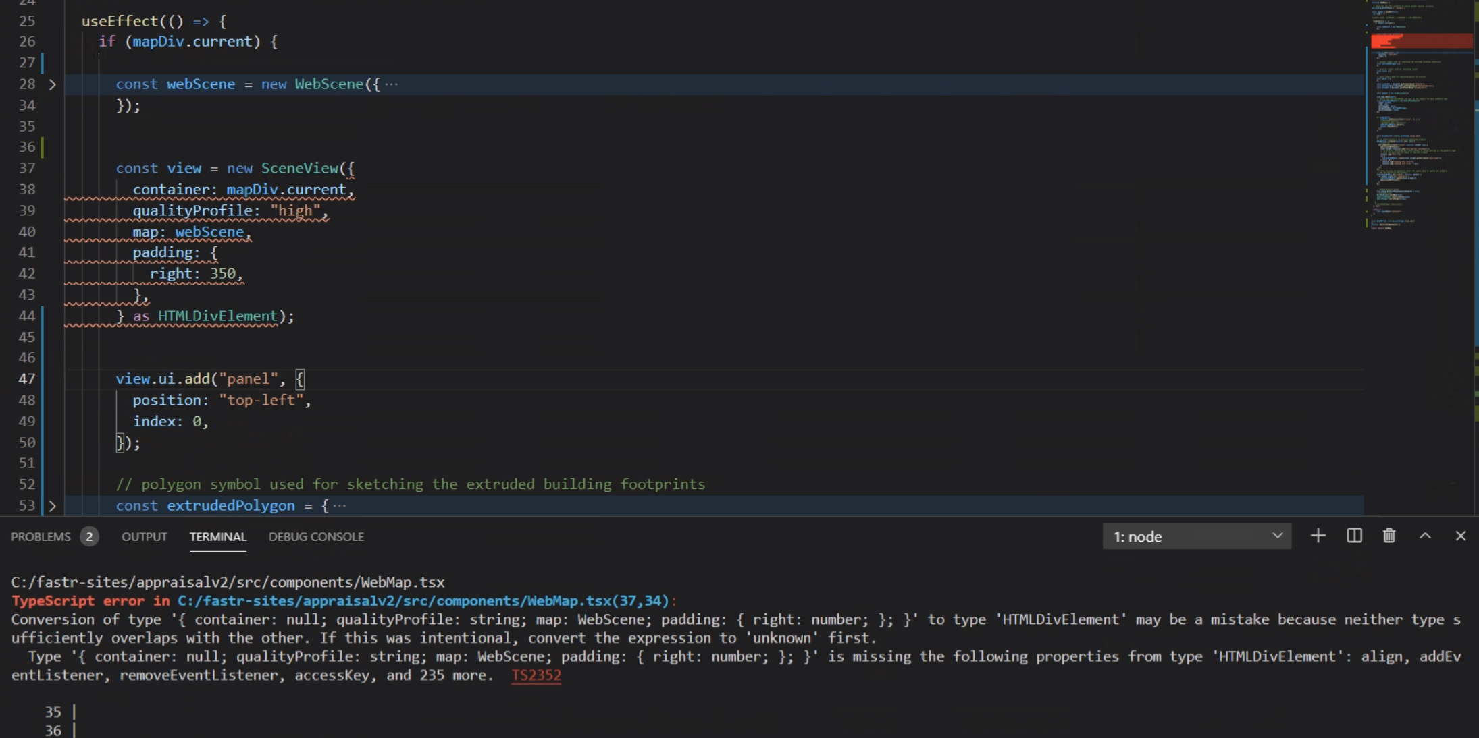Viewport: 1479px width, 738px height.
Task: Click the problems count badge showing 2
Action: tap(89, 537)
